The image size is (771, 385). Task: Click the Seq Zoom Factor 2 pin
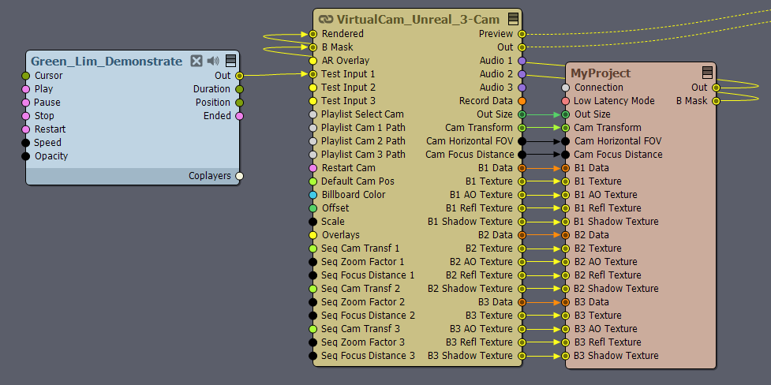pyautogui.click(x=313, y=302)
